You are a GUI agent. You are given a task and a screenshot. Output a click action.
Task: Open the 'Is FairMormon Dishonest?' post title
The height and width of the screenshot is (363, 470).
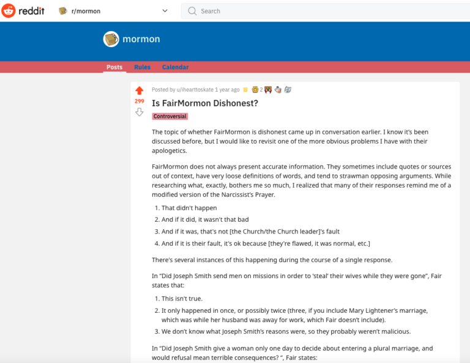(205, 103)
